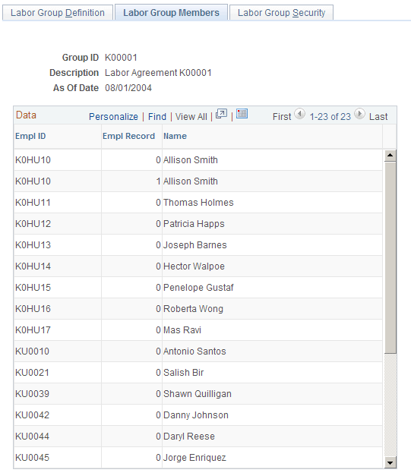The width and height of the screenshot is (411, 476).
Task: Select the Labor Group Members tab
Action: click(171, 13)
